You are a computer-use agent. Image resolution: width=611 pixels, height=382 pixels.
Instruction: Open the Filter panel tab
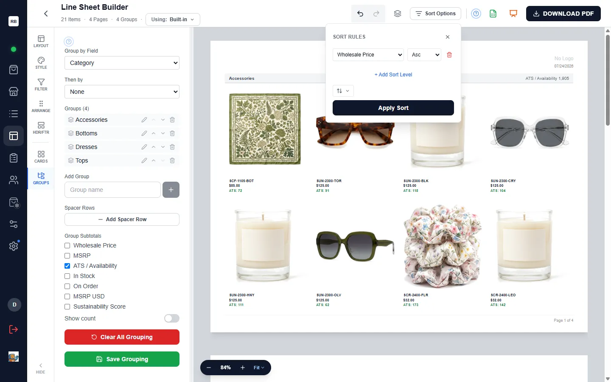[41, 84]
